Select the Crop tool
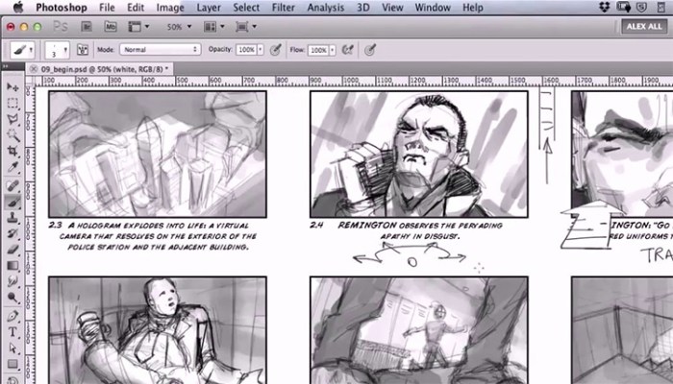The height and width of the screenshot is (384, 673). 12,151
